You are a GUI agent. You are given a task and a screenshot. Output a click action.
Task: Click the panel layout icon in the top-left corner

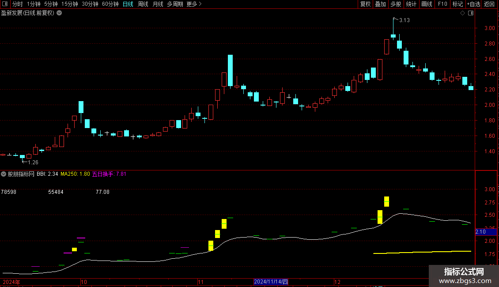[5, 4]
